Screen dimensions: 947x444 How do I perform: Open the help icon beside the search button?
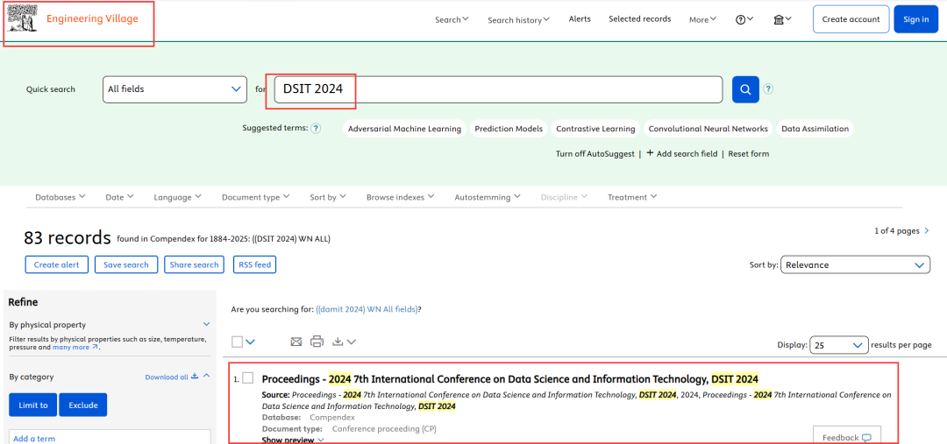coord(768,89)
